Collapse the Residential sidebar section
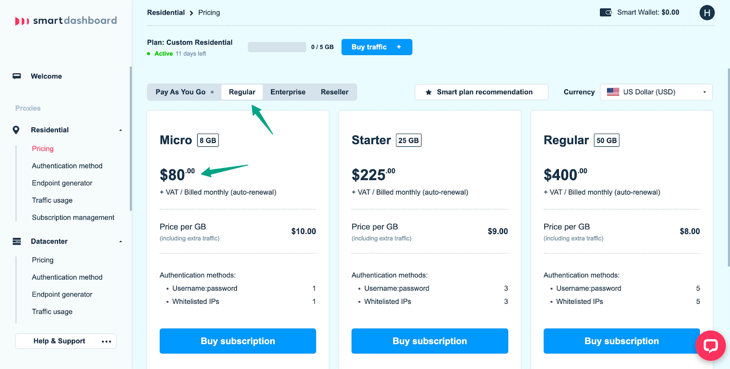Image resolution: width=730 pixels, height=369 pixels. (120, 130)
